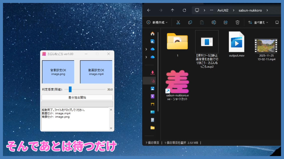Go forward in File Explorer
This screenshot has height=159, width=284.
tap(161, 10)
